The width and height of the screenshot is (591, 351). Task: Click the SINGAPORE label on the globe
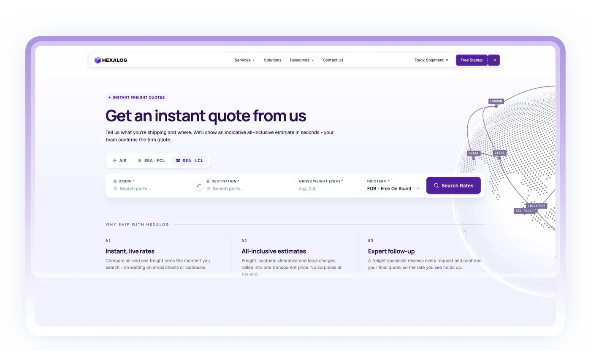537,206
